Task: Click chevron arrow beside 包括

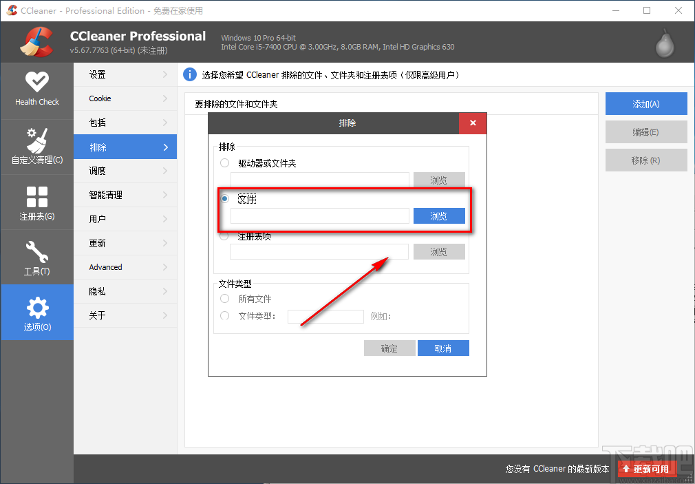Action: 165,123
